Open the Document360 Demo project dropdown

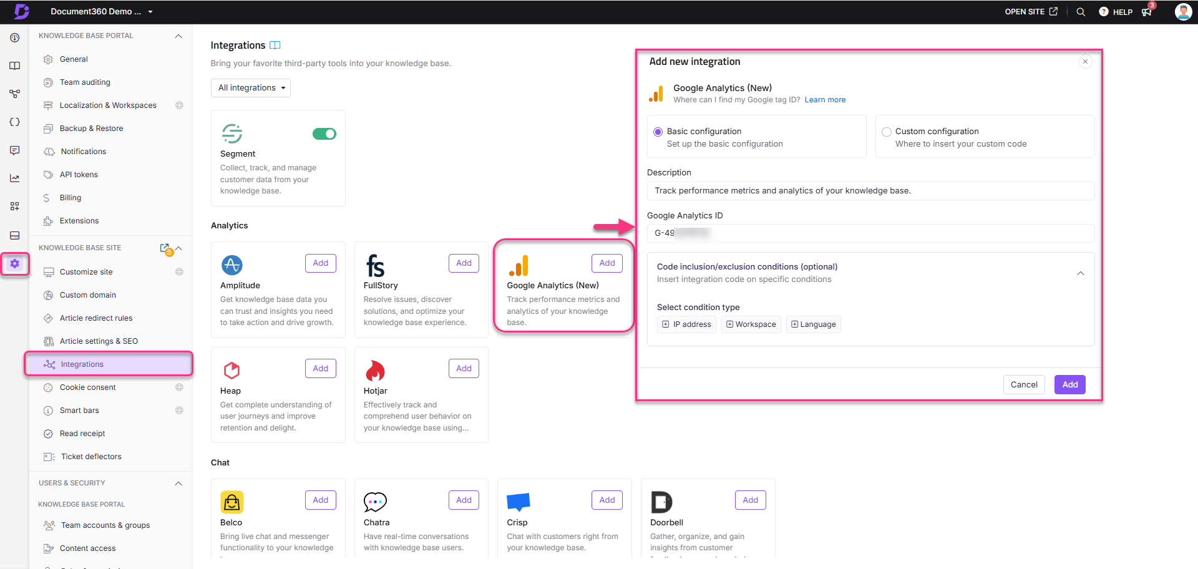[101, 12]
